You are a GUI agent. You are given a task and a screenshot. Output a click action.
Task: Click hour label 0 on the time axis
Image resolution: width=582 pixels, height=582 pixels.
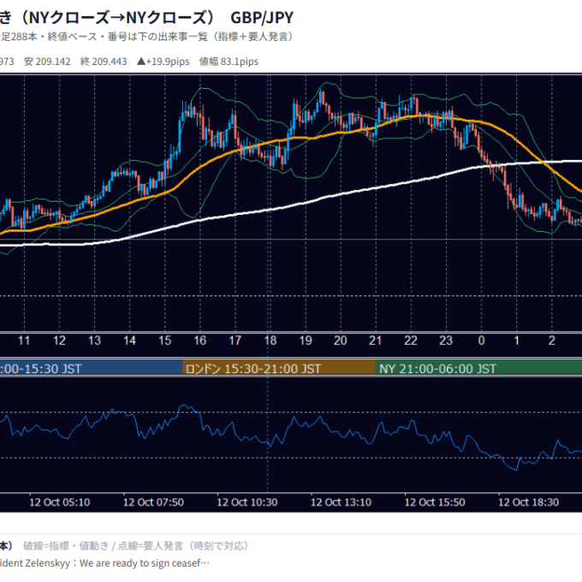point(481,341)
